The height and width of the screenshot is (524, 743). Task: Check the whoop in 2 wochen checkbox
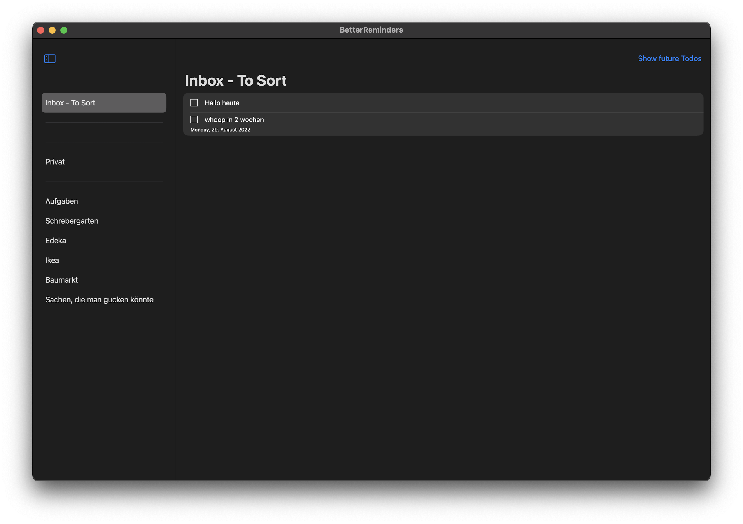(194, 119)
